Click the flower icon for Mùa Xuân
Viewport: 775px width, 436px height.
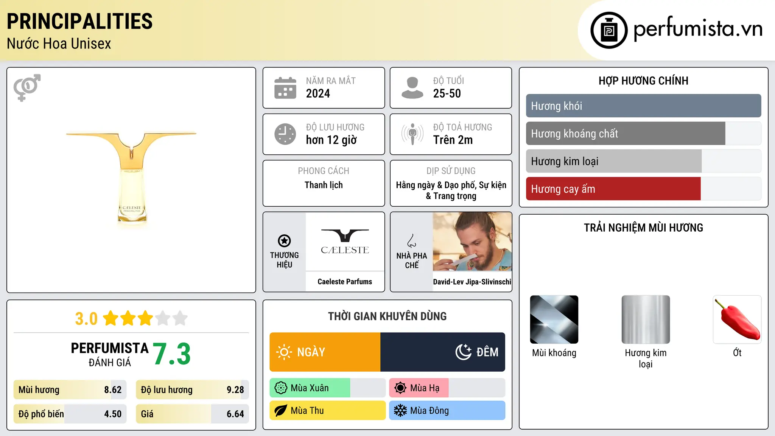[x=281, y=388]
